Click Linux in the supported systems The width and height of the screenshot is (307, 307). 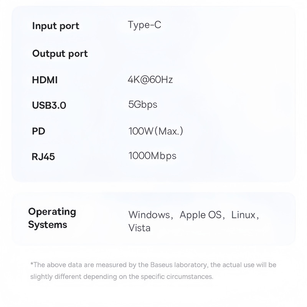tap(243, 215)
